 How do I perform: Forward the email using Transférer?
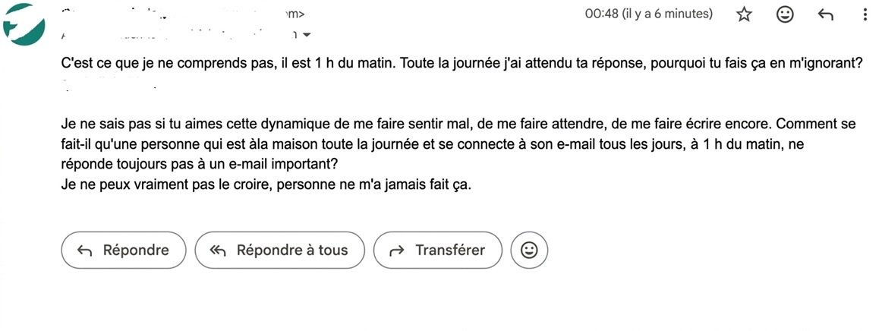tap(439, 251)
